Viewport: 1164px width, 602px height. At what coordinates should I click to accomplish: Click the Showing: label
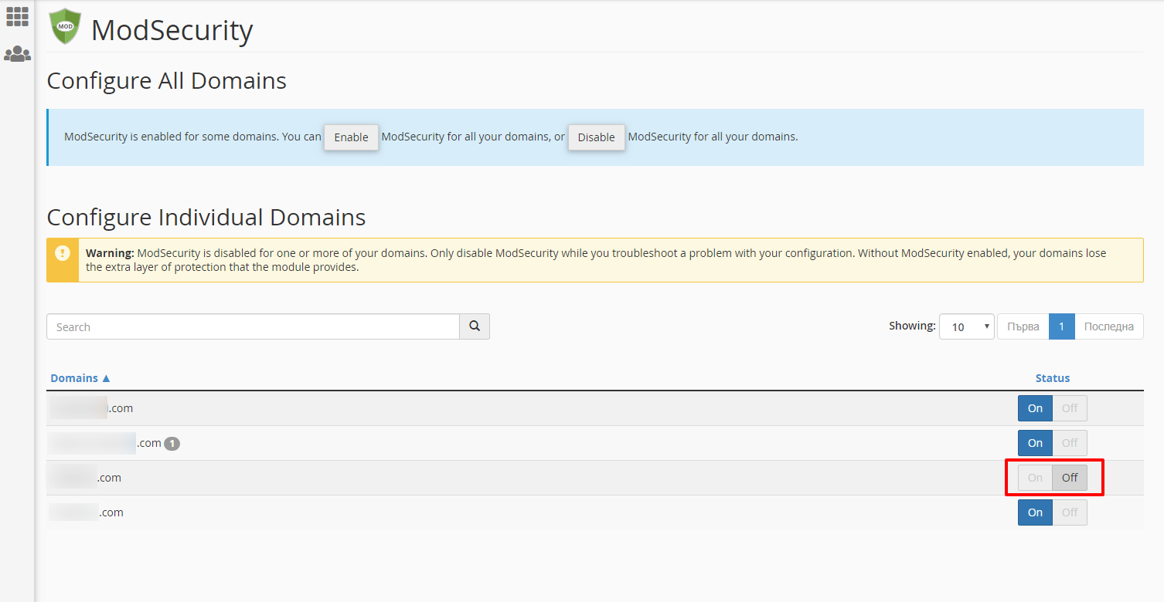point(912,326)
